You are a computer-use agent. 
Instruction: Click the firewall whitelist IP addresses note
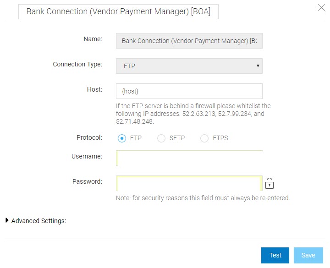pyautogui.click(x=193, y=114)
